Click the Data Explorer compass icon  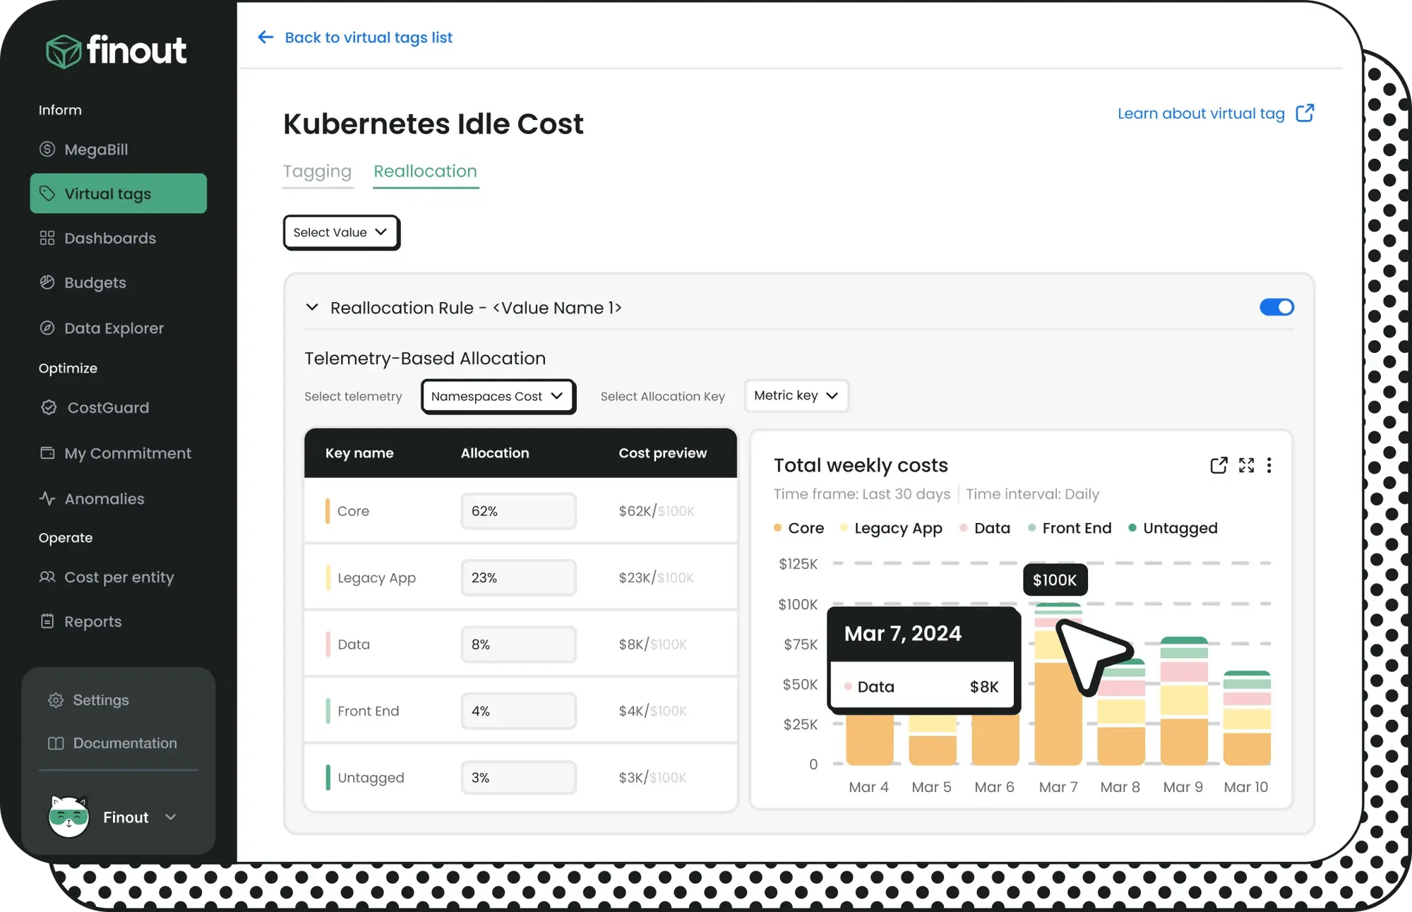click(x=47, y=328)
